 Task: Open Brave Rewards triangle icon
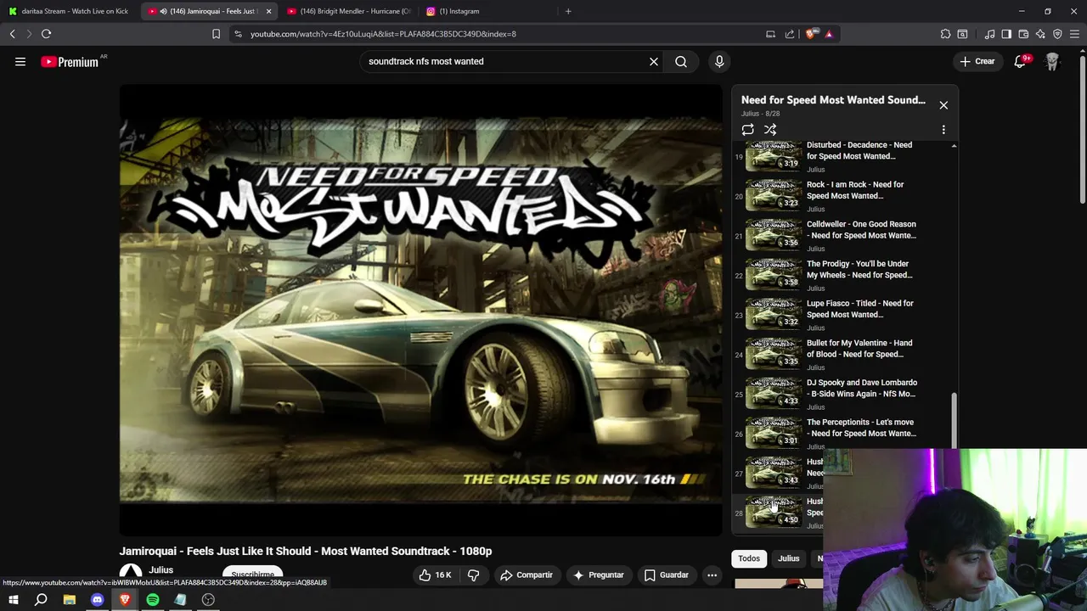(829, 34)
